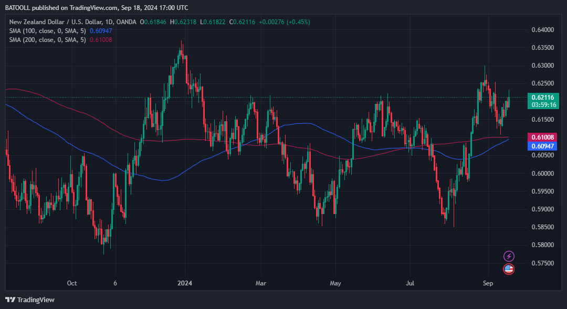The height and width of the screenshot is (309, 567).
Task: Click the TradingView wordmark text
Action: coord(36,300)
